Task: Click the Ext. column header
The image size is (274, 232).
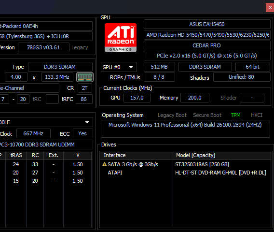Action: click(54, 155)
